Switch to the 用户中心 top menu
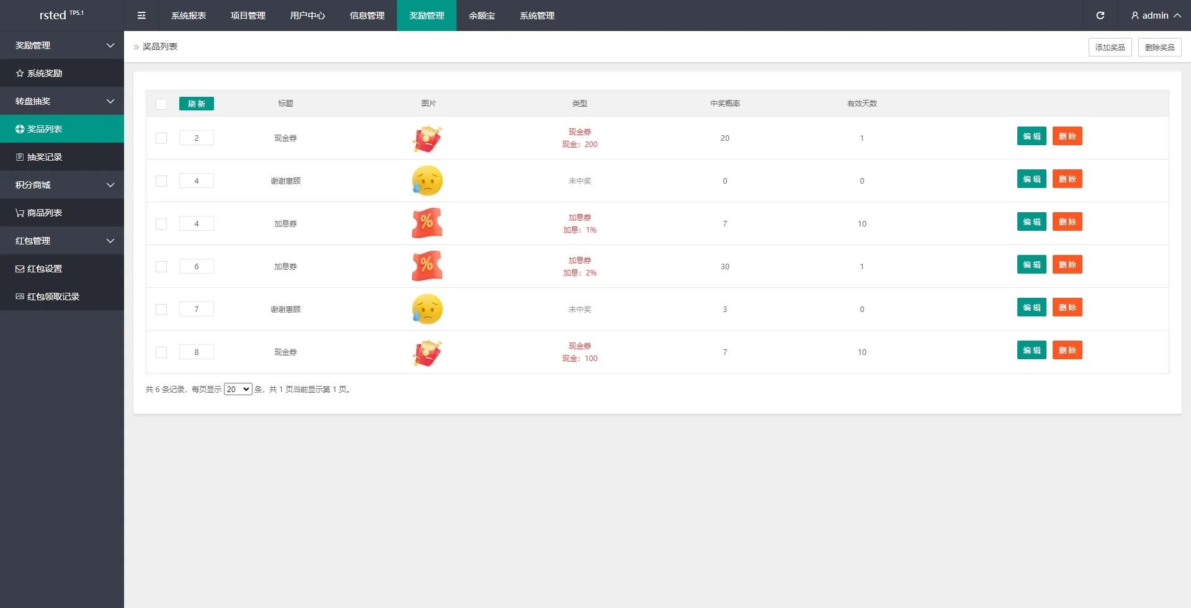The image size is (1191, 608). (x=307, y=16)
